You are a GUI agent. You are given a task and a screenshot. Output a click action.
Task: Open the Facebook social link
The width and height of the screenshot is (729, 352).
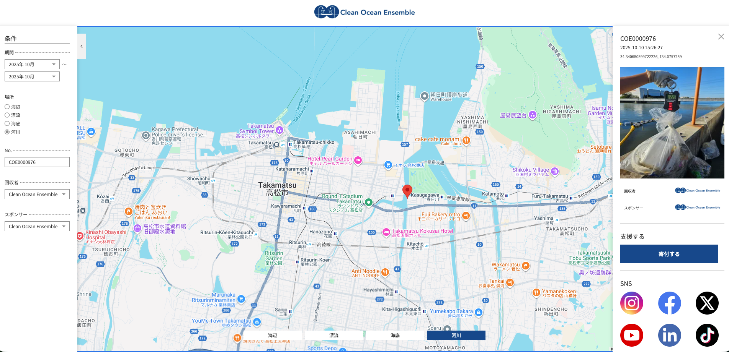click(669, 303)
